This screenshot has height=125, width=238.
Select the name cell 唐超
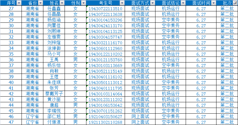(54, 105)
